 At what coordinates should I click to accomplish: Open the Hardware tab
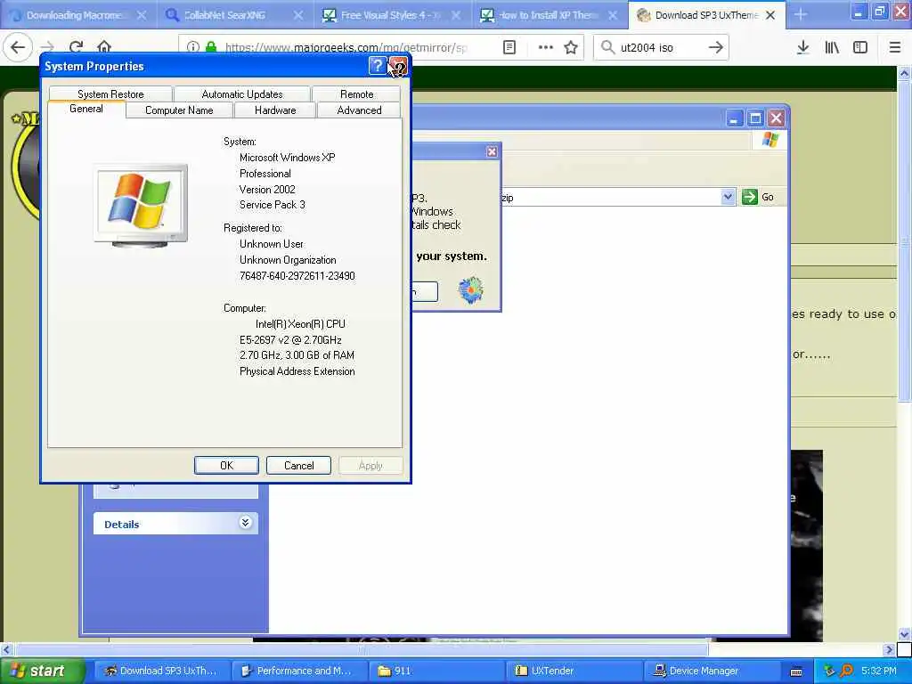pyautogui.click(x=275, y=110)
